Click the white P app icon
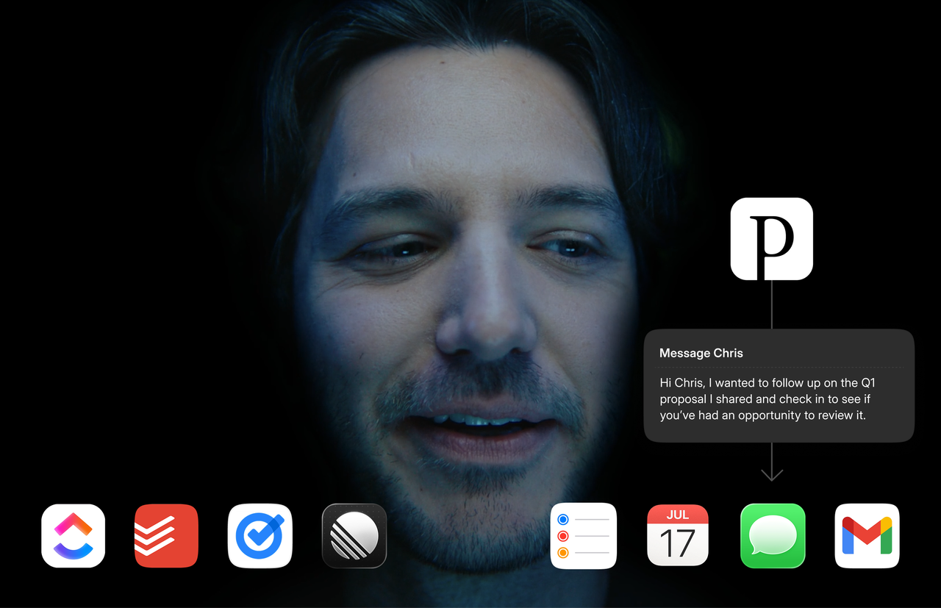The image size is (941, 608). (x=771, y=239)
